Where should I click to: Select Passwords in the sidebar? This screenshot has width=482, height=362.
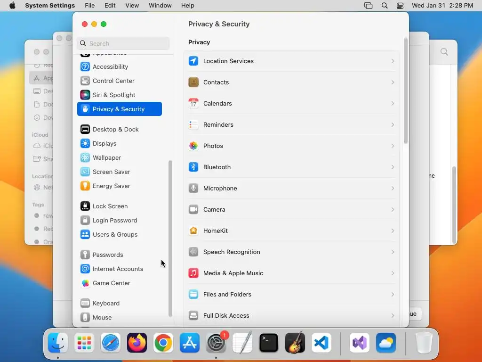click(x=120, y=255)
